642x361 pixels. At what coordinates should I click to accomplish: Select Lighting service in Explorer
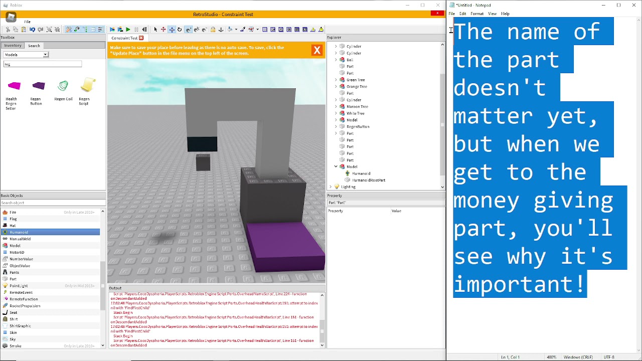(x=348, y=187)
